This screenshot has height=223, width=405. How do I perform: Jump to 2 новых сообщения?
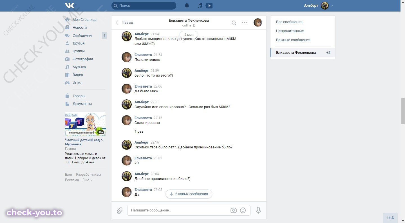[x=189, y=194]
